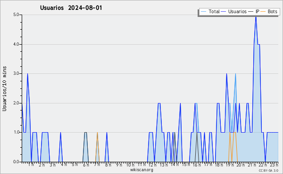Click the 5.0 peak after 21 h
The height and width of the screenshot is (174, 283).
tap(256, 16)
